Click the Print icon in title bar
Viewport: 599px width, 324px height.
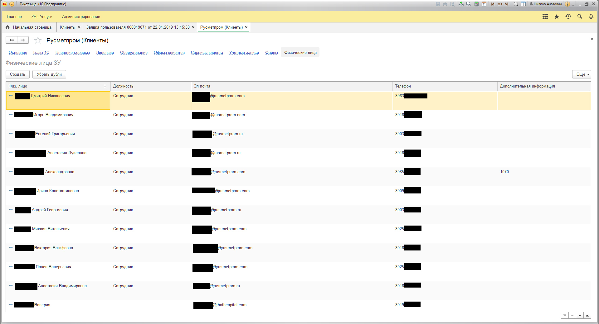445,4
